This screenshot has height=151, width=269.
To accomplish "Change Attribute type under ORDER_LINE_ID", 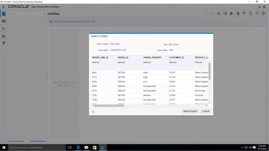I will pyautogui.click(x=95, y=62).
